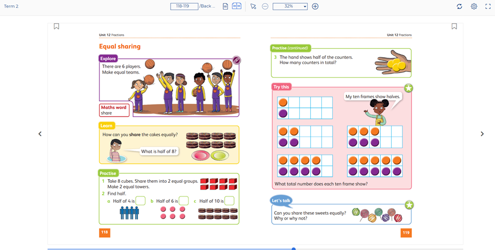Click the green star on Let's talk
Viewport: 495px width, 250px height.
point(409,205)
